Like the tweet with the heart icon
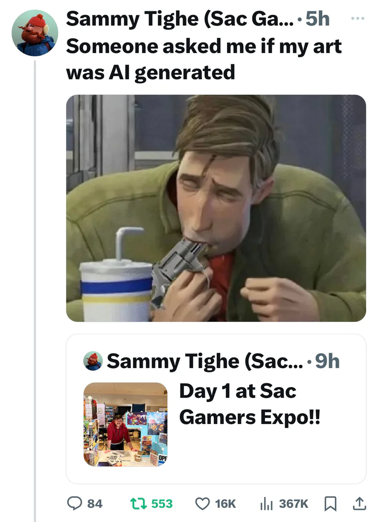The width and height of the screenshot is (378, 522). click(x=202, y=503)
